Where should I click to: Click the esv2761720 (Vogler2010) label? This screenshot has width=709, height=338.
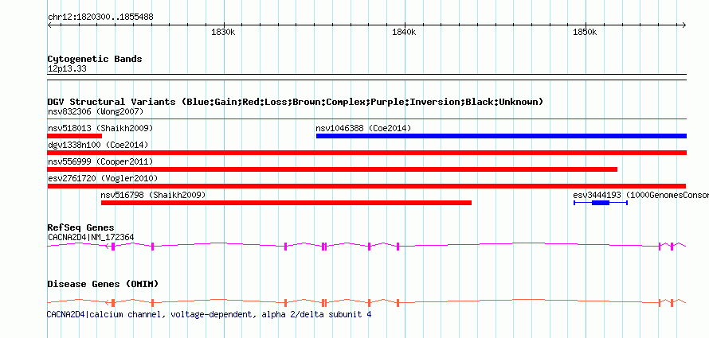point(103,178)
